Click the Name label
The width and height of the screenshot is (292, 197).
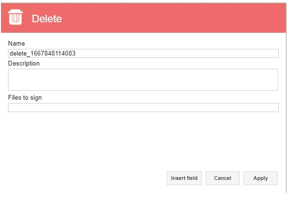pyautogui.click(x=17, y=43)
